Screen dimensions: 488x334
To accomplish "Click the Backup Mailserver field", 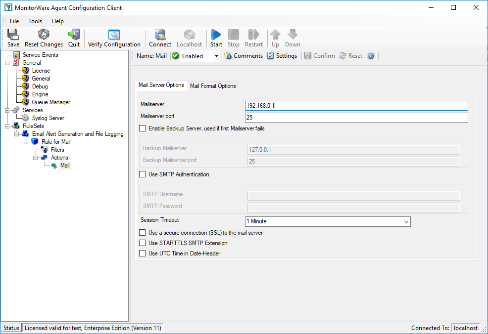I will pyautogui.click(x=353, y=150).
